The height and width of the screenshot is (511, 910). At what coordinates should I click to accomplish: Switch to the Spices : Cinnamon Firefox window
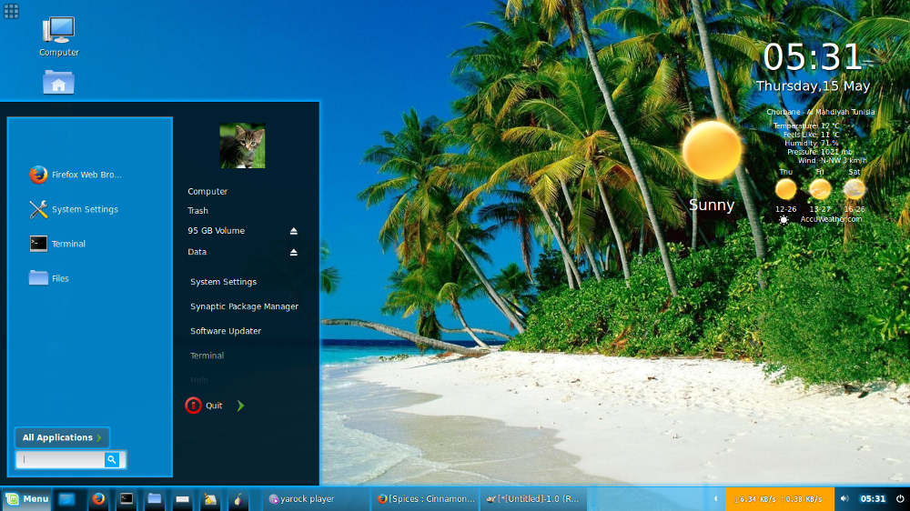pos(425,499)
